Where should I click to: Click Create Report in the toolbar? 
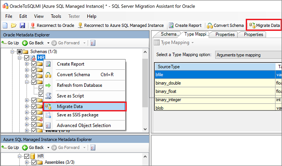tap(185, 26)
